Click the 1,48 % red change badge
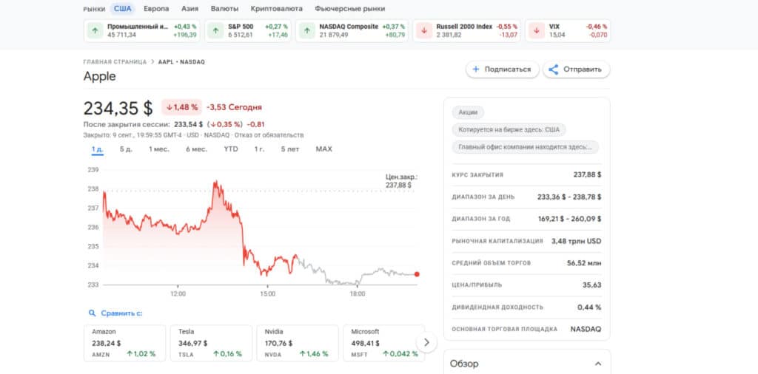Image resolution: width=758 pixels, height=374 pixels. pos(182,107)
